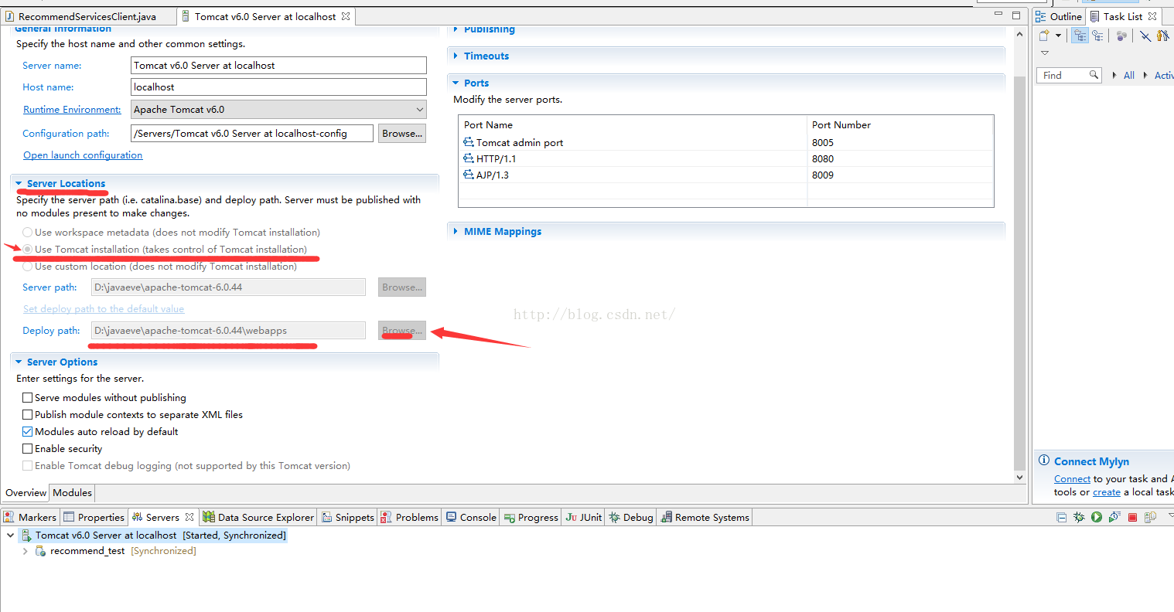The width and height of the screenshot is (1174, 612).
Task: Click the create link for local task
Action: pyautogui.click(x=1107, y=492)
